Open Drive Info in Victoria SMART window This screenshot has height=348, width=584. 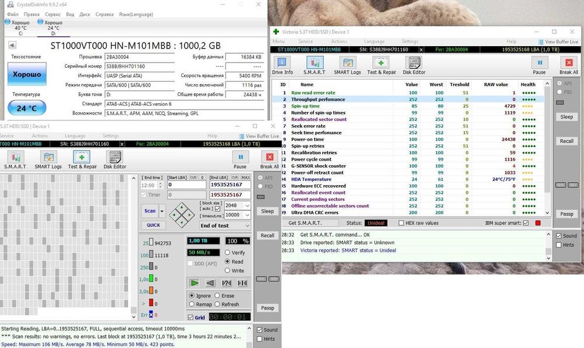tap(282, 65)
